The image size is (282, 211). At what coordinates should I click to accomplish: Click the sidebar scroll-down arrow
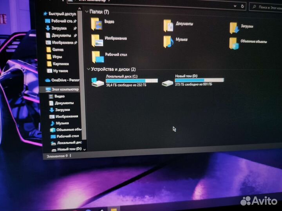(84, 150)
